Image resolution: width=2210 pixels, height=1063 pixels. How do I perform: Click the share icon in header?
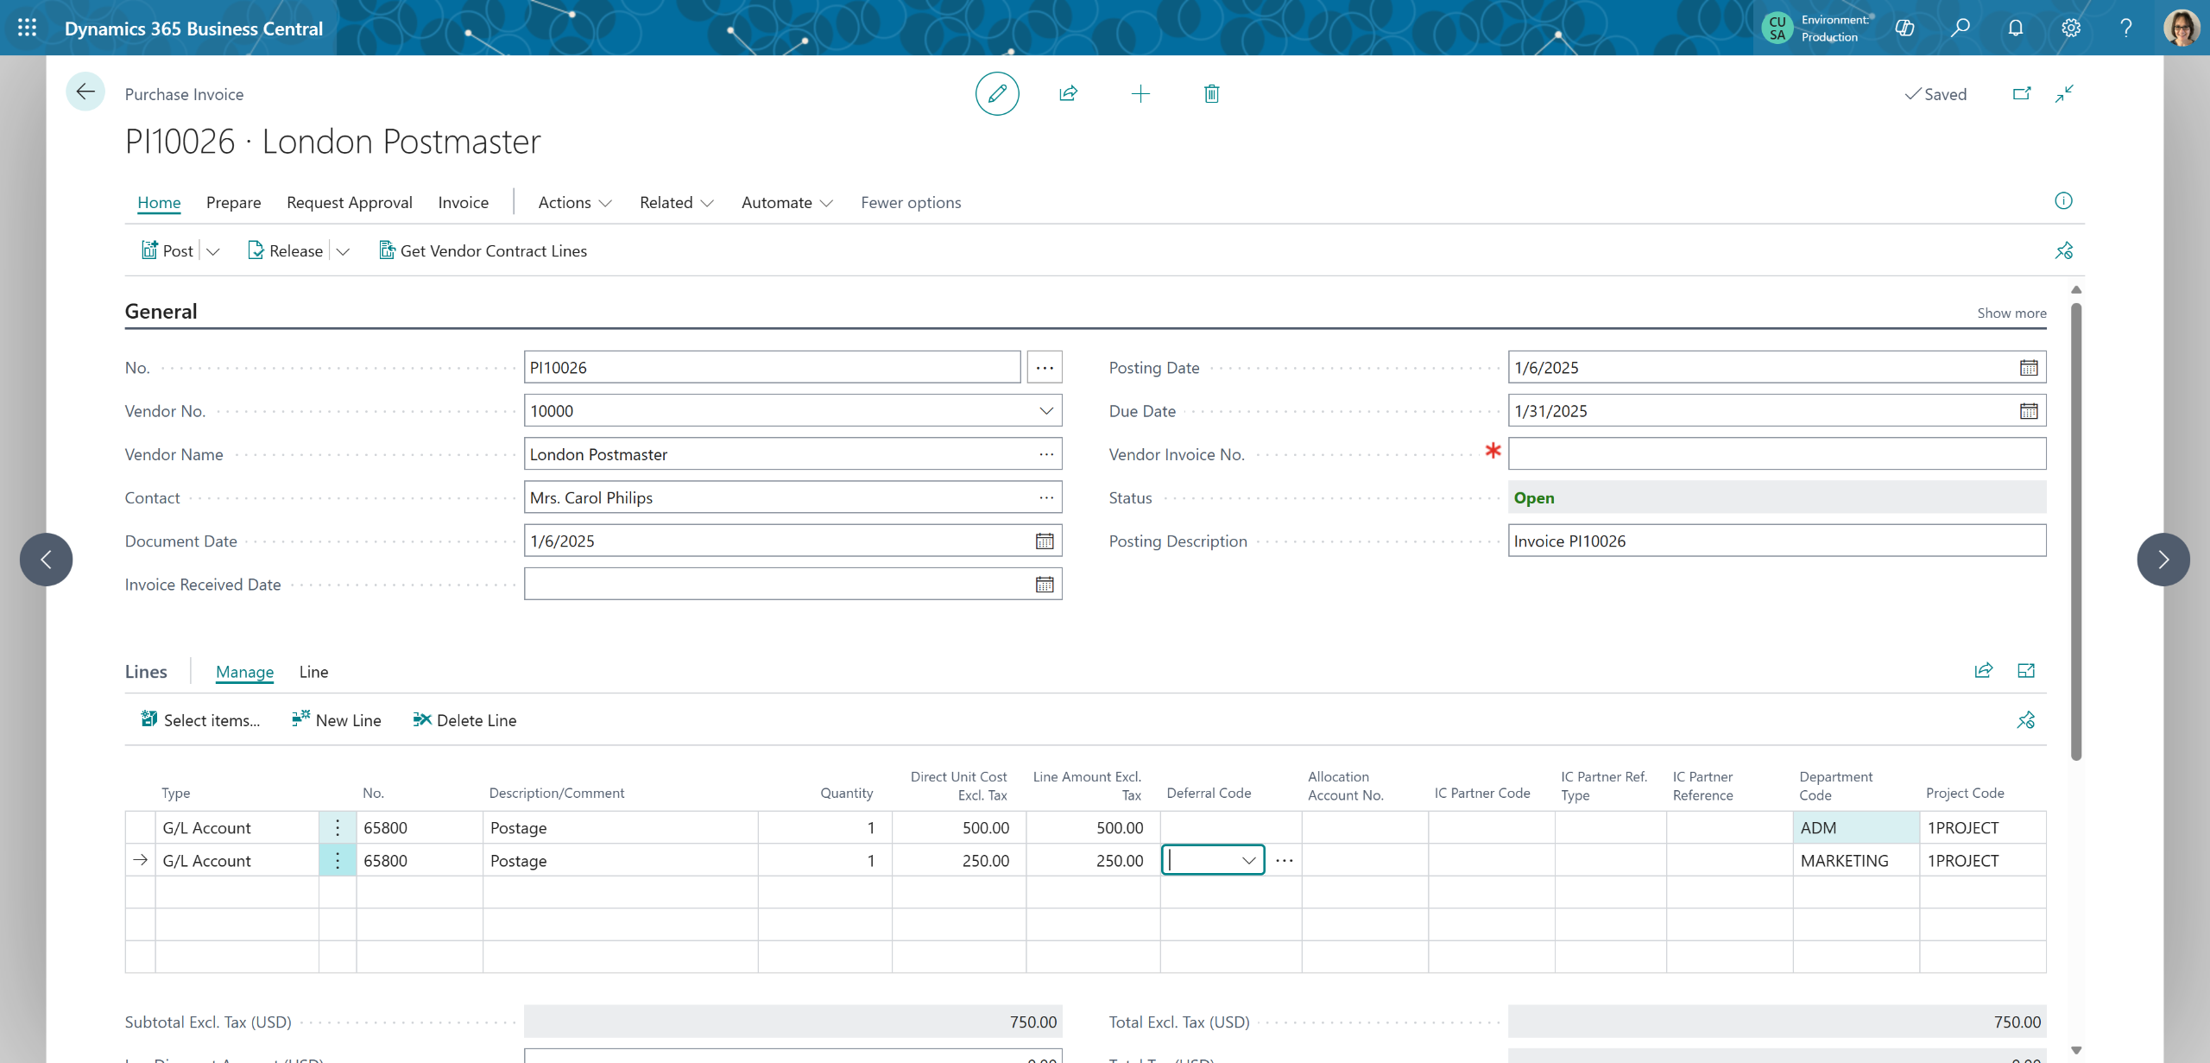coord(1069,93)
